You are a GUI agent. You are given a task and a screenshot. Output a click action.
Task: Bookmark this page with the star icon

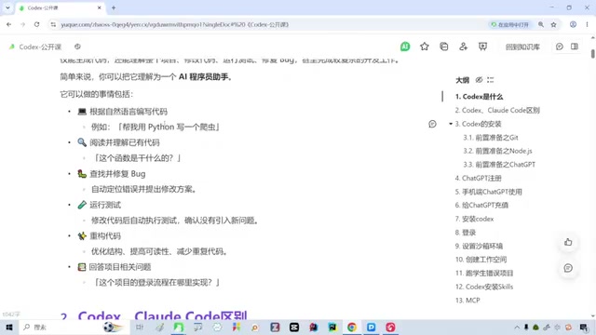coord(553,24)
